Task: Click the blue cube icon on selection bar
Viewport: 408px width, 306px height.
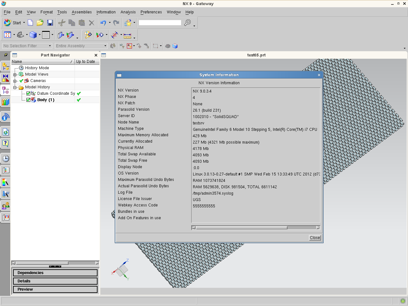Action: (x=175, y=46)
